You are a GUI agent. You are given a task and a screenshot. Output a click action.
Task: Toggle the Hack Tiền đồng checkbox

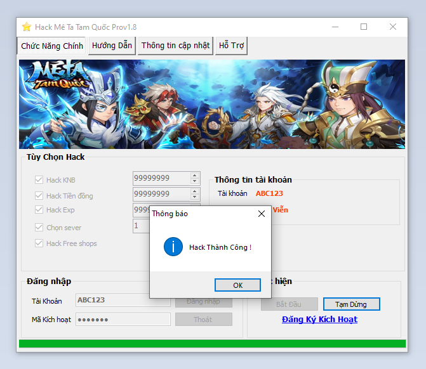coord(39,196)
